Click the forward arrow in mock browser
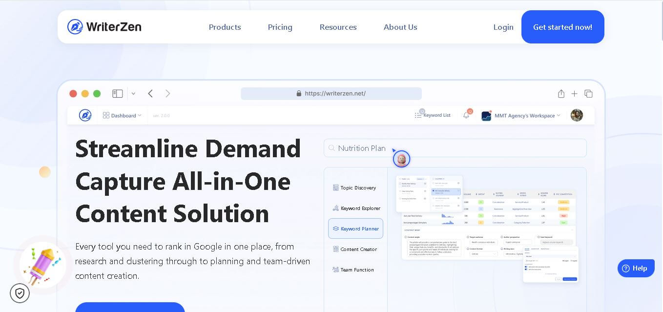663x312 pixels. point(167,93)
